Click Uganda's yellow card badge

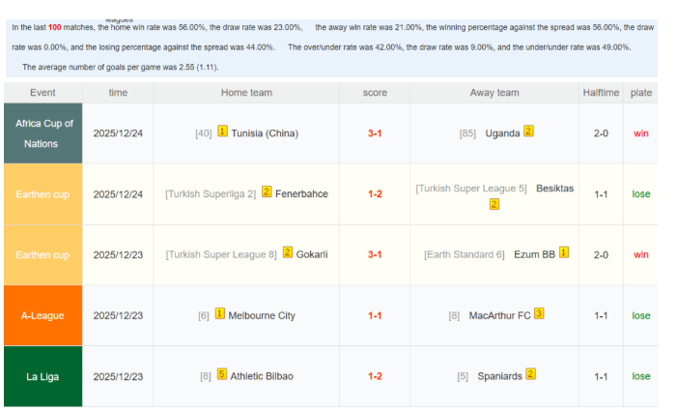tap(528, 132)
